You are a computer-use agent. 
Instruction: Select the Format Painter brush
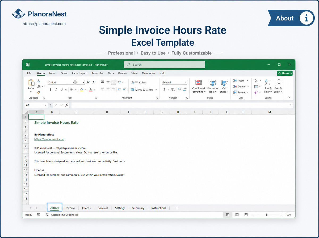[39, 92]
